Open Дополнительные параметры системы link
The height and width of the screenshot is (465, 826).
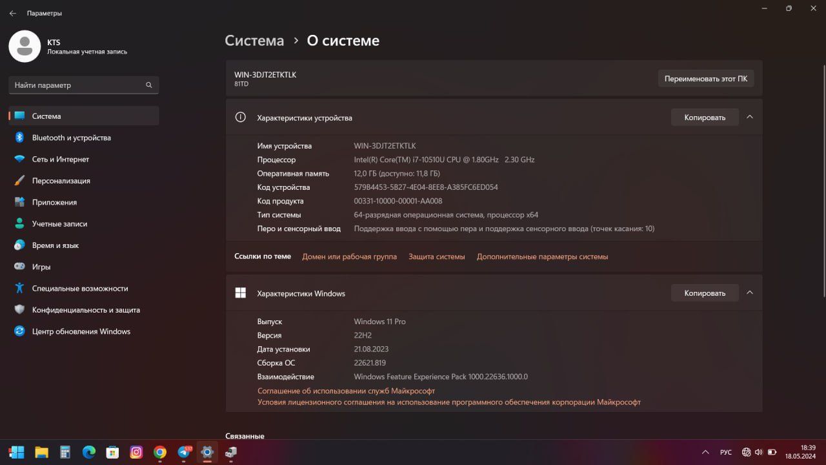tap(542, 256)
